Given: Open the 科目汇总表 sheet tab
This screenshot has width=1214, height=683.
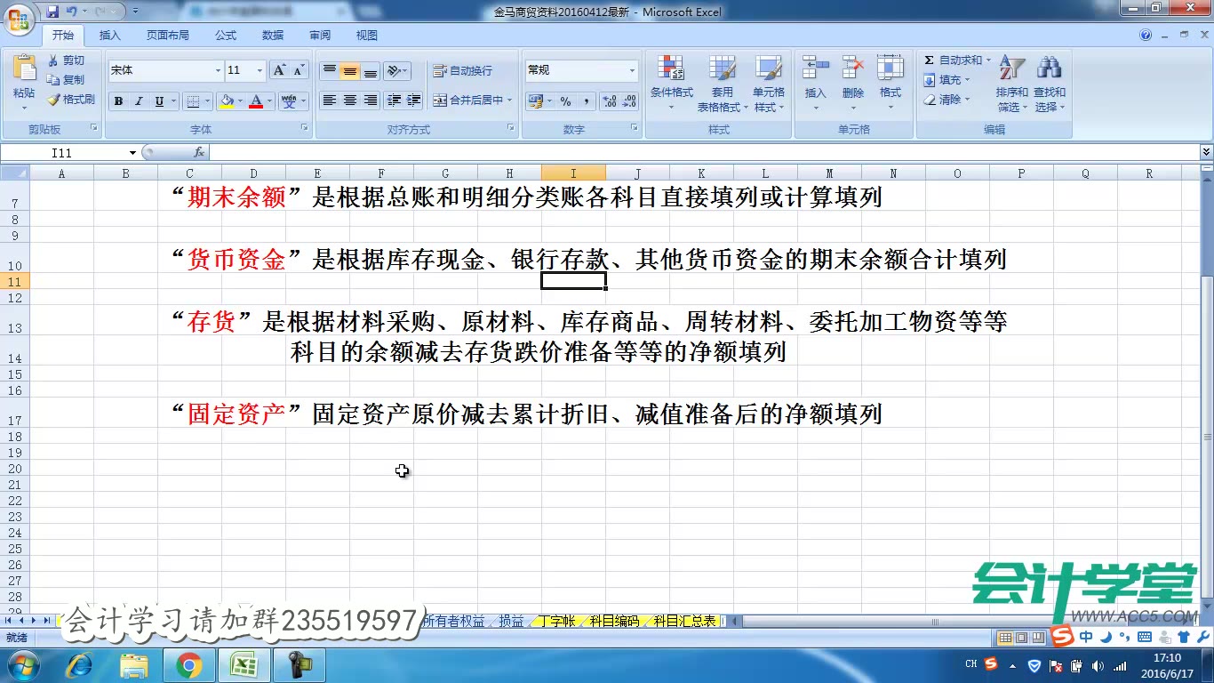Looking at the screenshot, I should coord(684,622).
